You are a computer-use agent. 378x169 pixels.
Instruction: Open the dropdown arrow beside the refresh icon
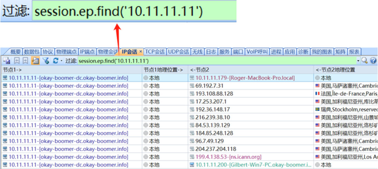(x=62, y=61)
